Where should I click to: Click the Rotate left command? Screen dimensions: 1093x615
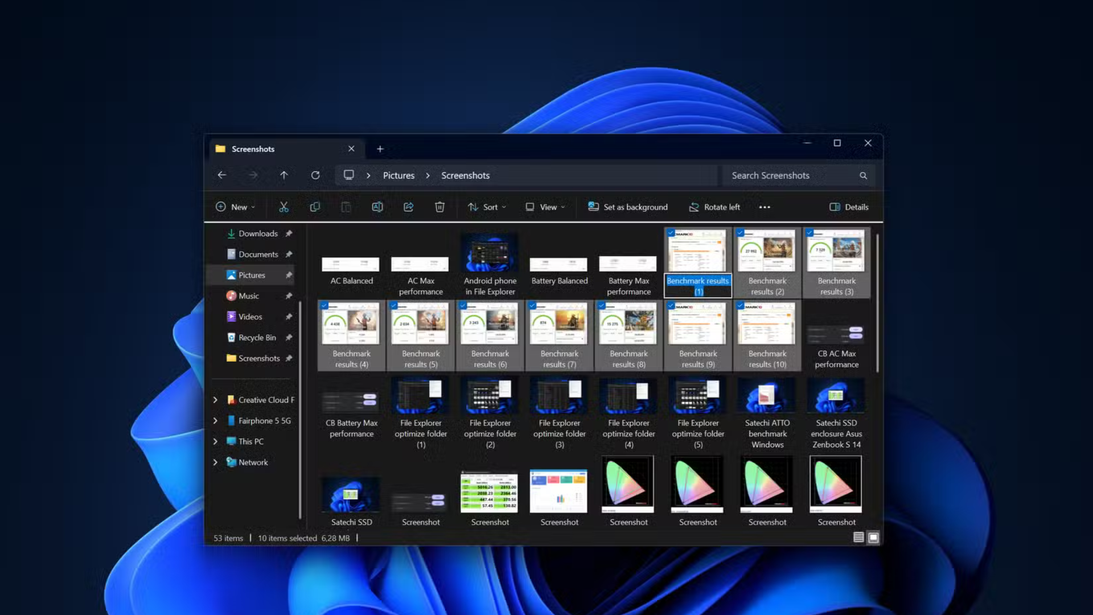(714, 207)
